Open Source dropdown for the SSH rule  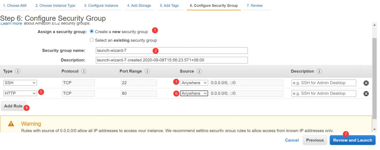click(x=194, y=83)
